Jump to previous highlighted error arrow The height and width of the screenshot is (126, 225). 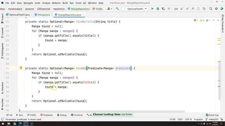(x=213, y=20)
